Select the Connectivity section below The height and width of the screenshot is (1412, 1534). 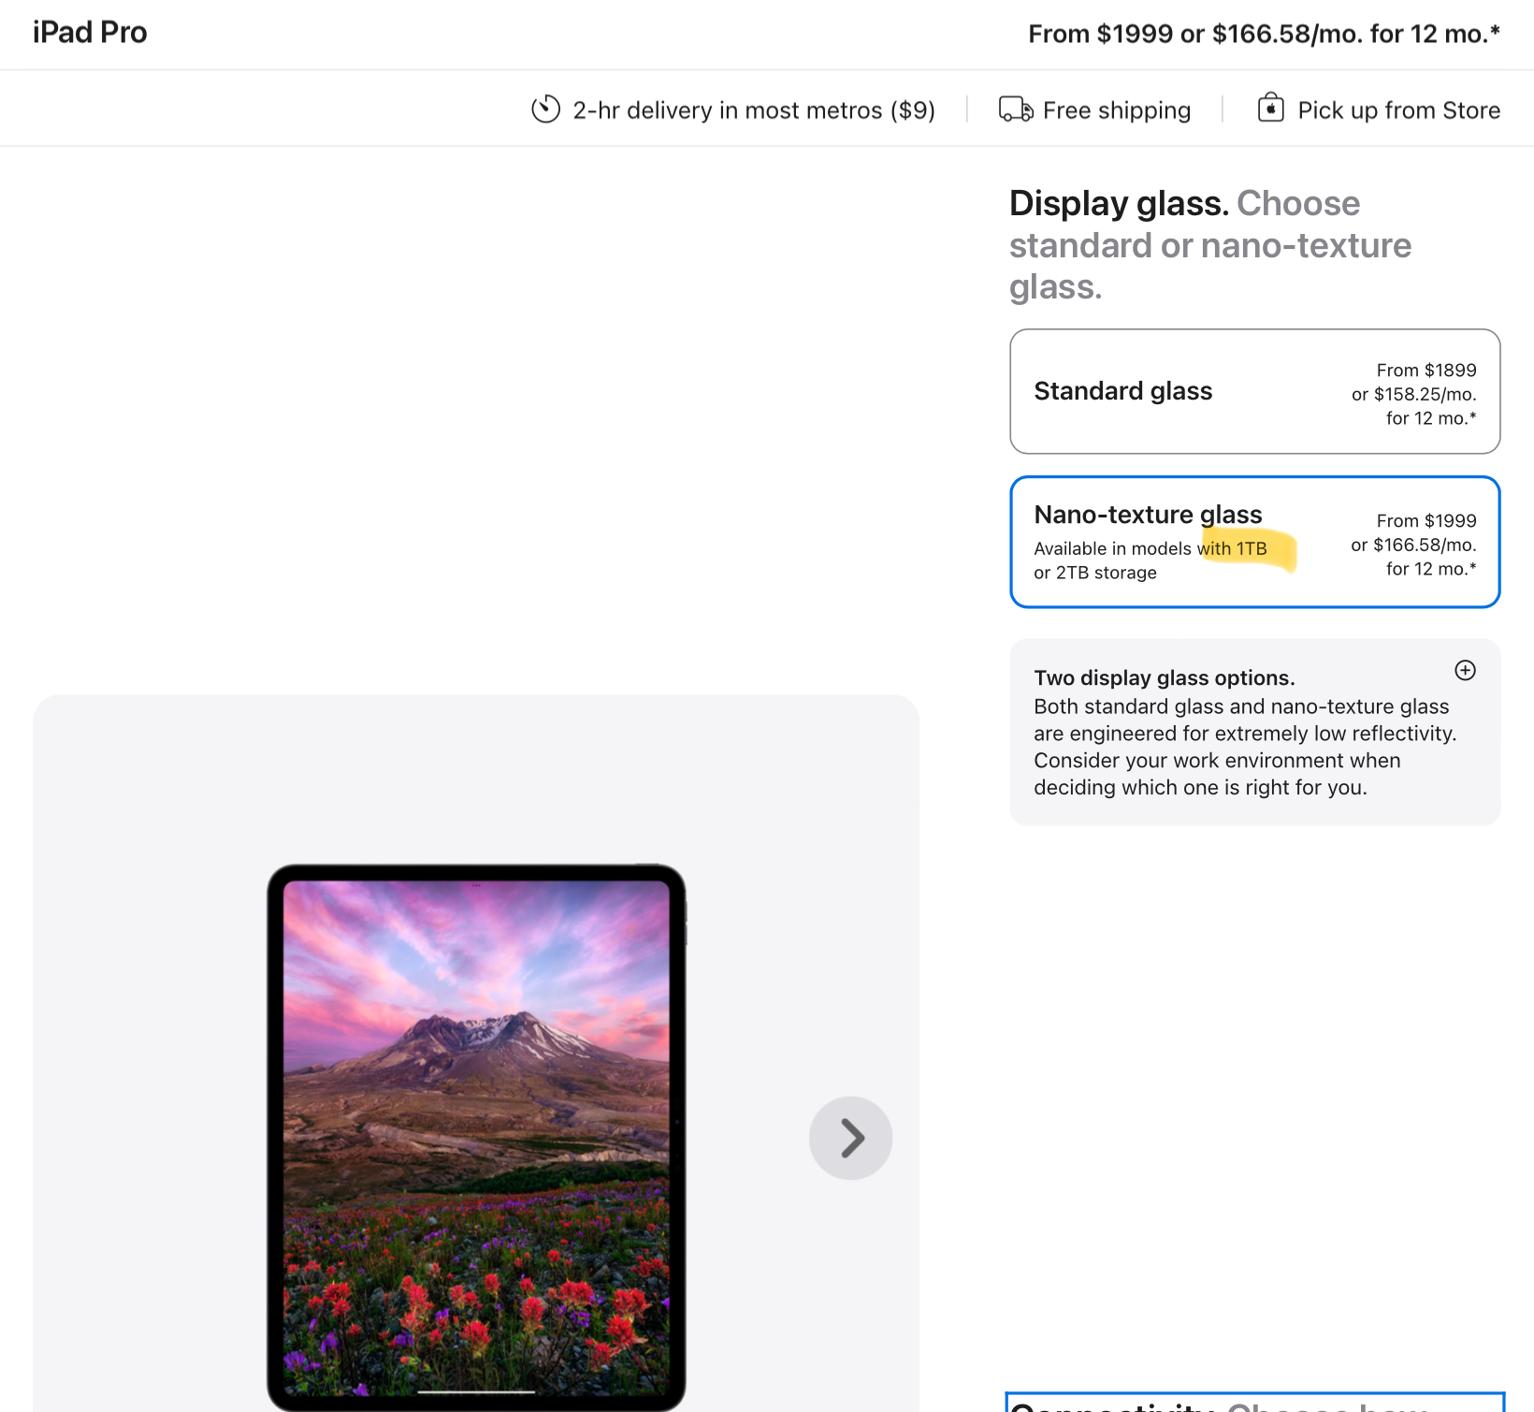1255,1403
